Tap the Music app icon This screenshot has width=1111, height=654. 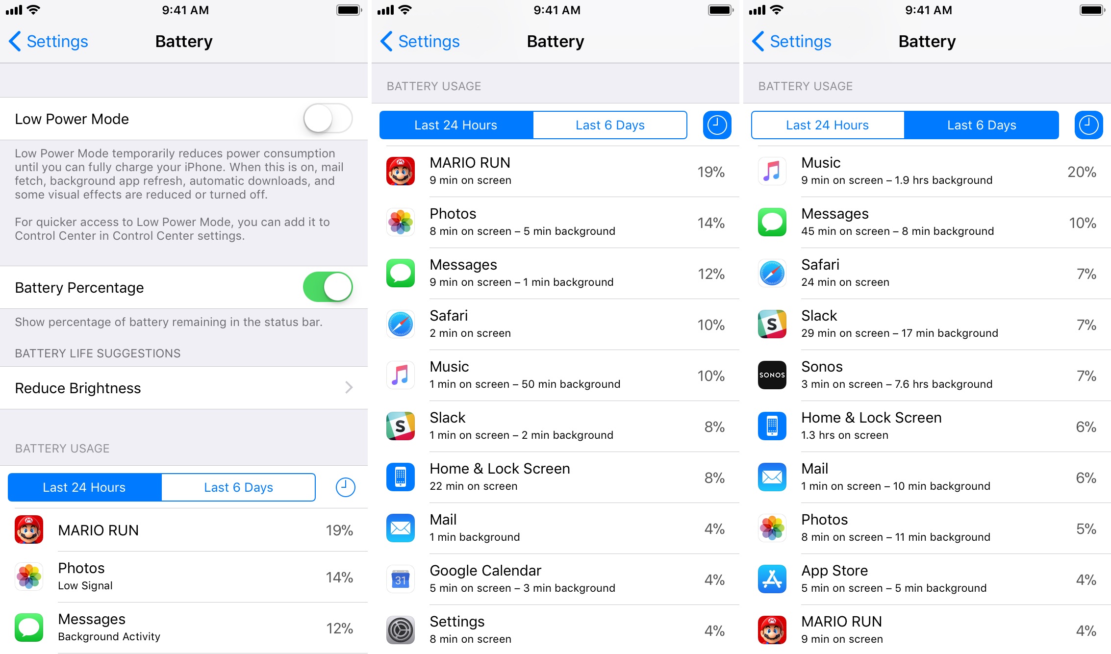pyautogui.click(x=400, y=375)
